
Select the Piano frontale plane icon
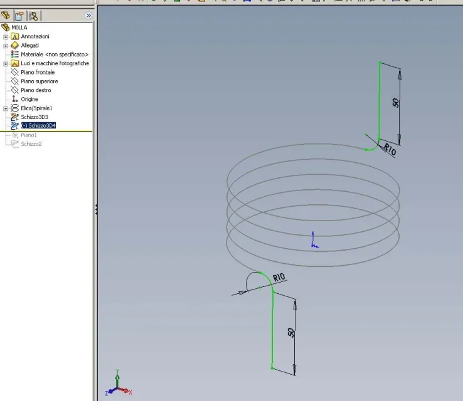[15, 72]
